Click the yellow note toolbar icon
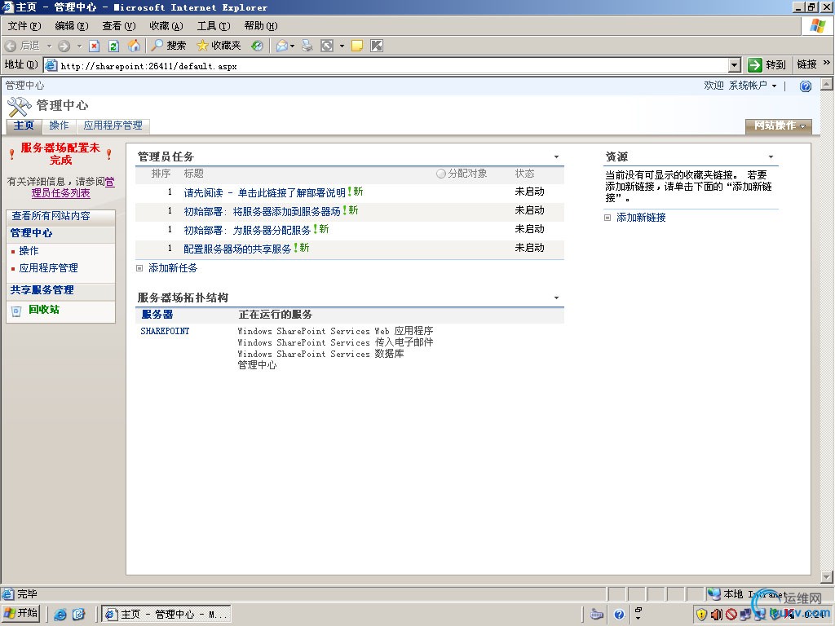The height and width of the screenshot is (626, 835). coord(357,46)
